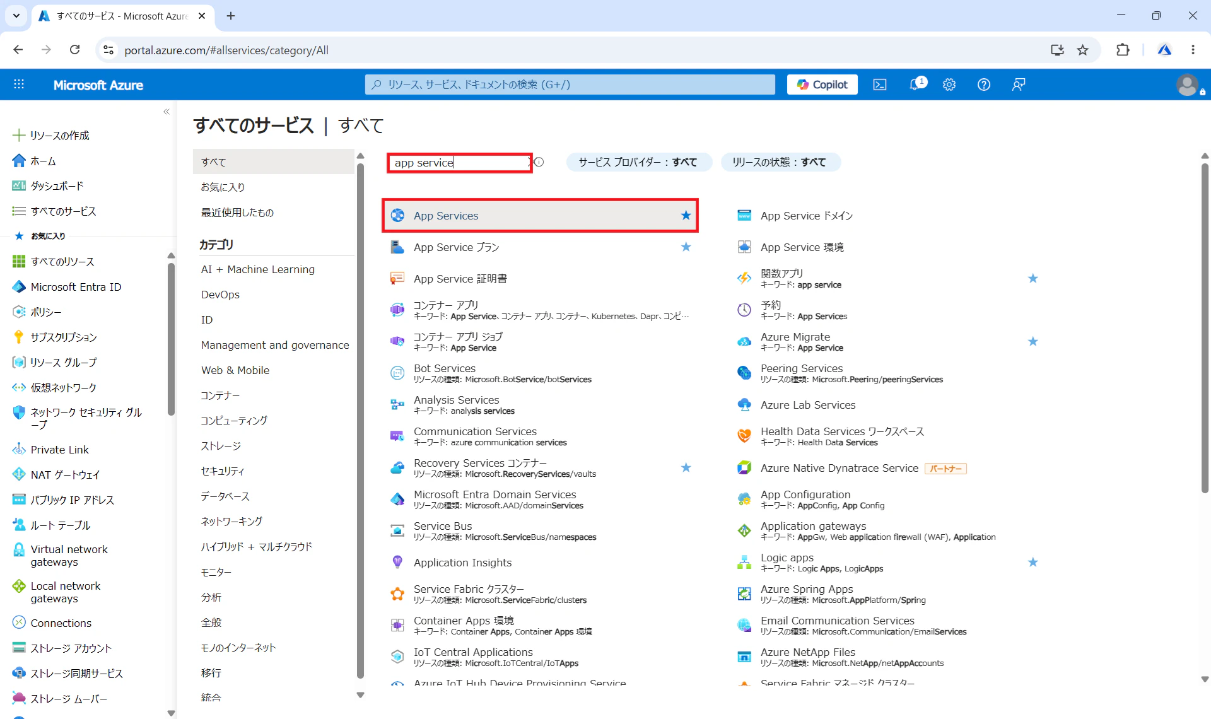
Task: Select 最近使用したもの in the category list
Action: tap(274, 213)
